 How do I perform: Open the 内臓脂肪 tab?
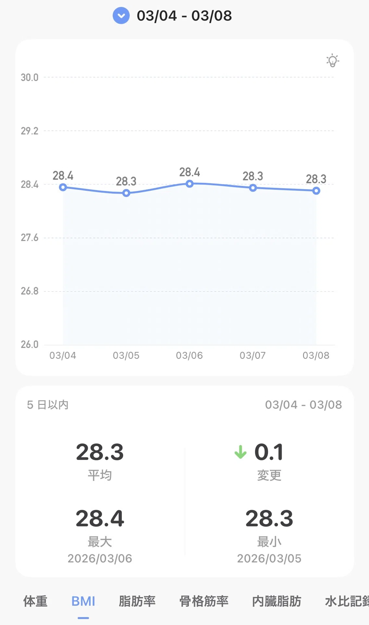point(277,601)
